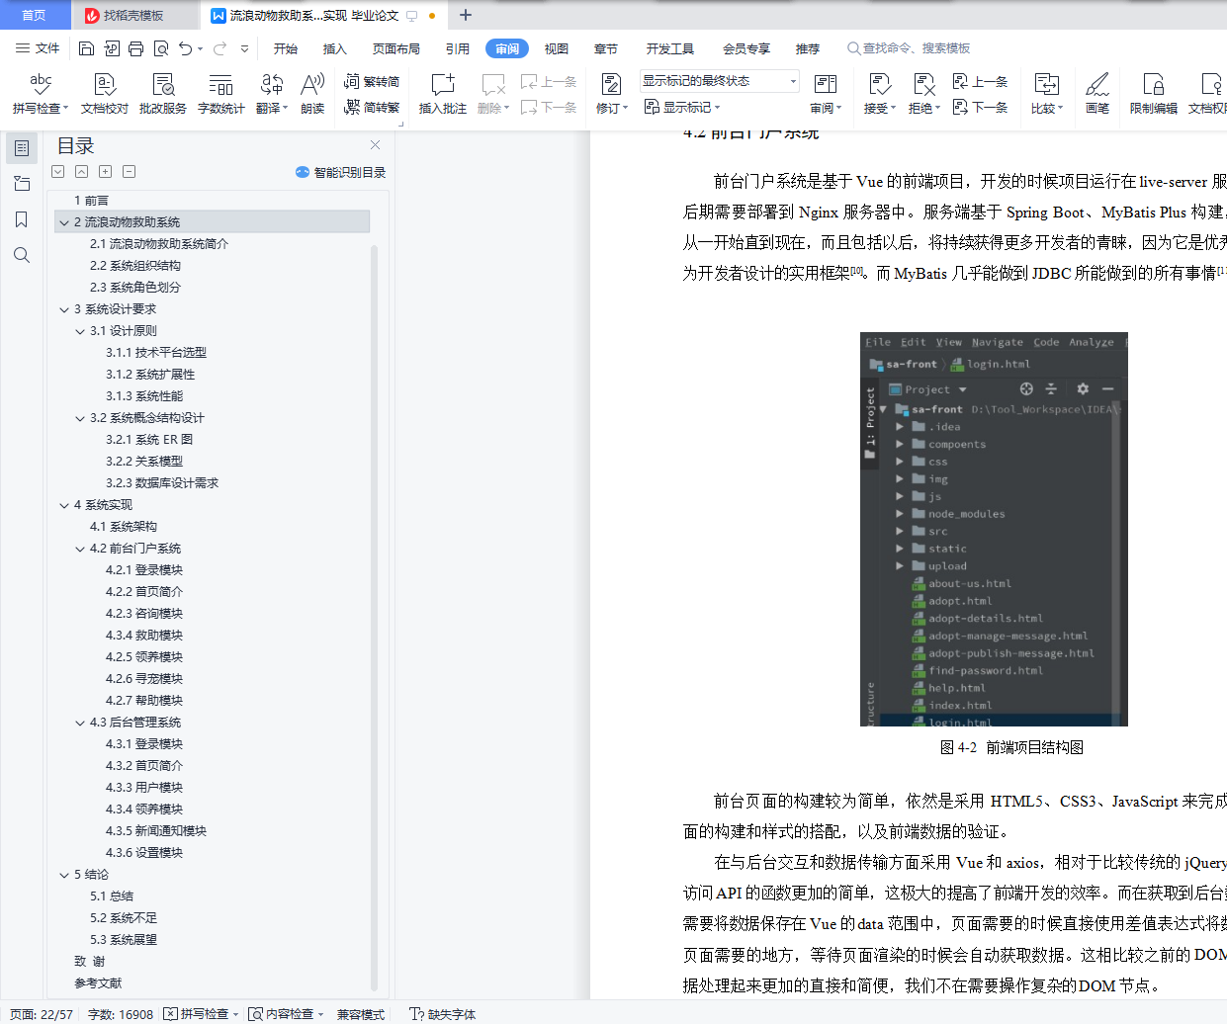Close the 目录 outline panel

pyautogui.click(x=375, y=144)
